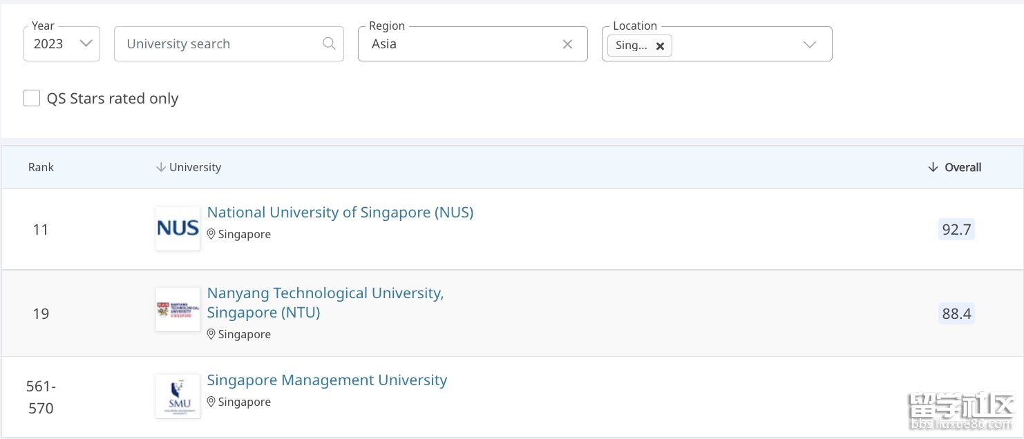Expand the Location dropdown chevron
Image resolution: width=1024 pixels, height=439 pixels.
point(810,44)
